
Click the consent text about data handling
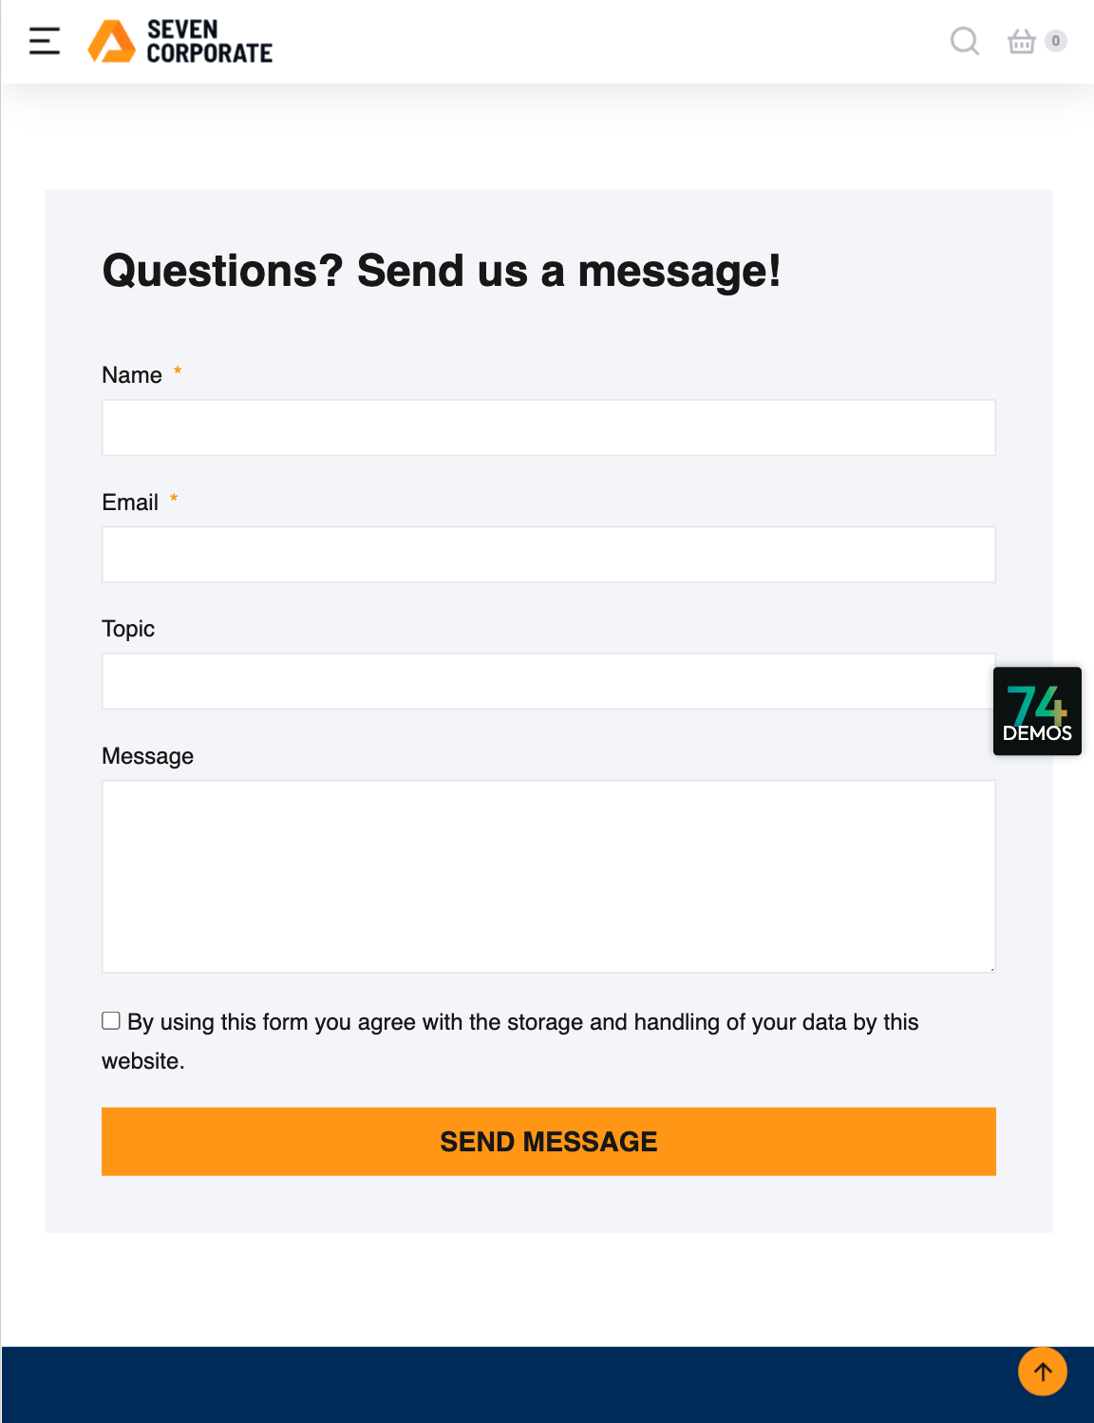click(x=522, y=1023)
